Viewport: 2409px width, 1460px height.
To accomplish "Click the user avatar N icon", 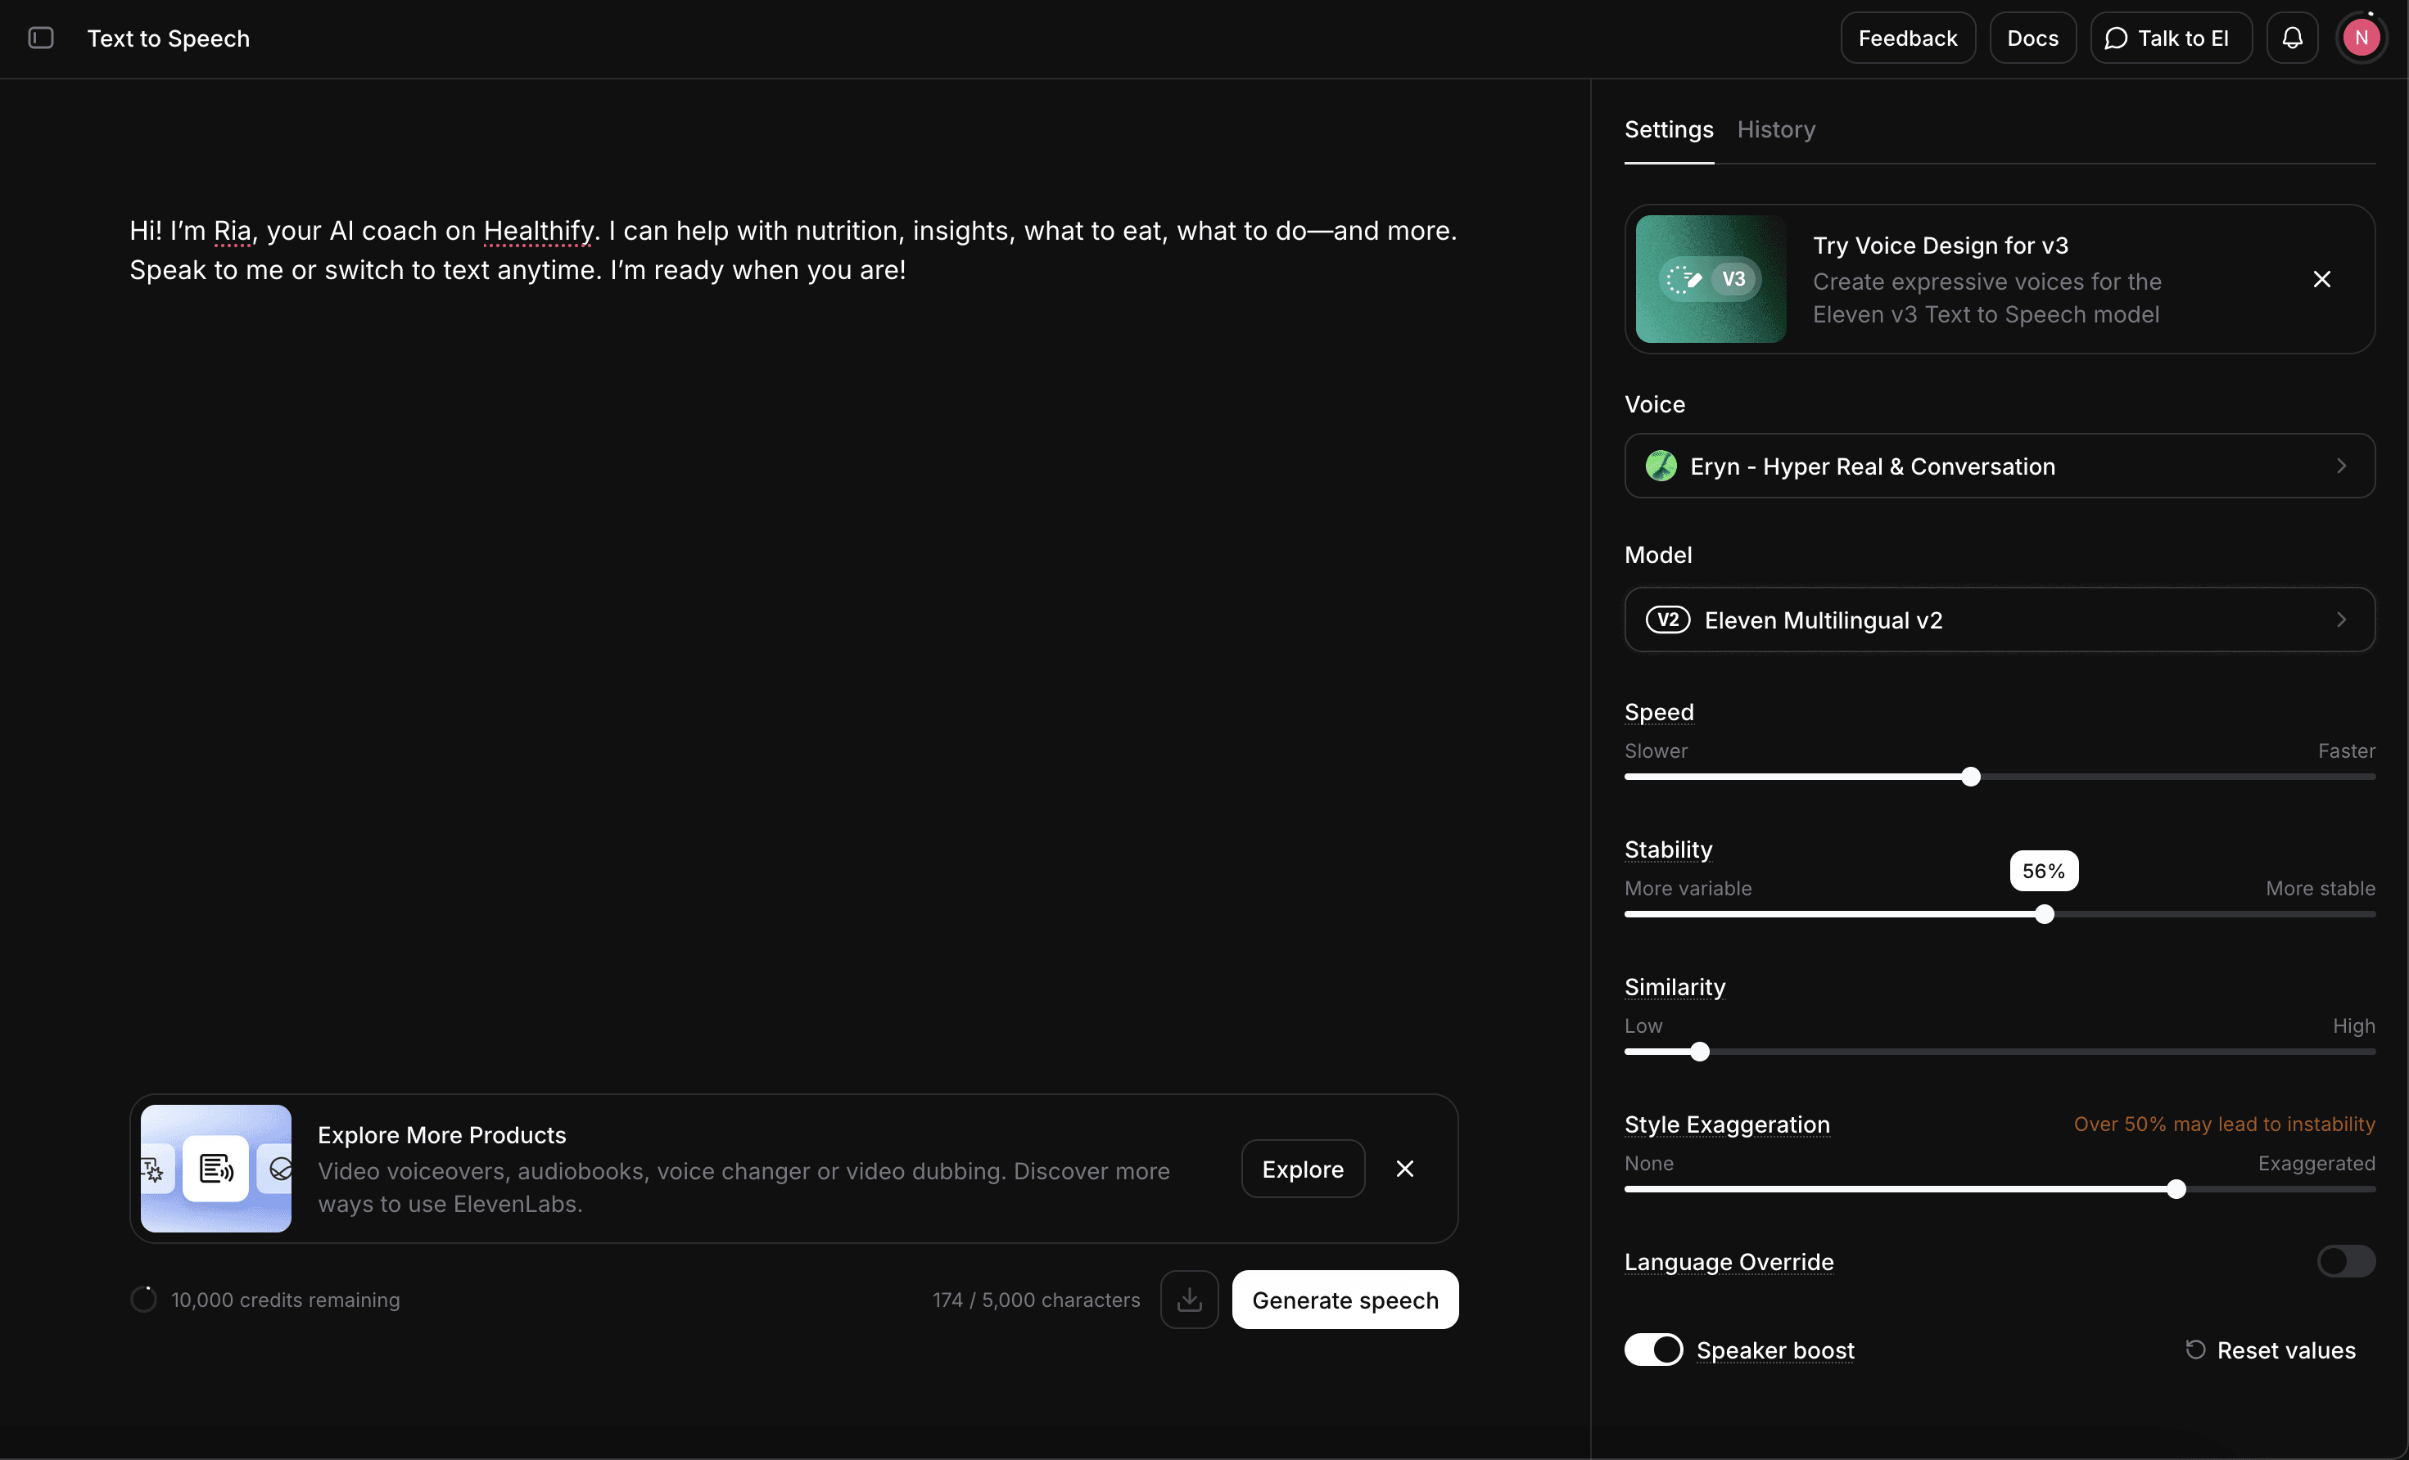I will pos(2361,38).
